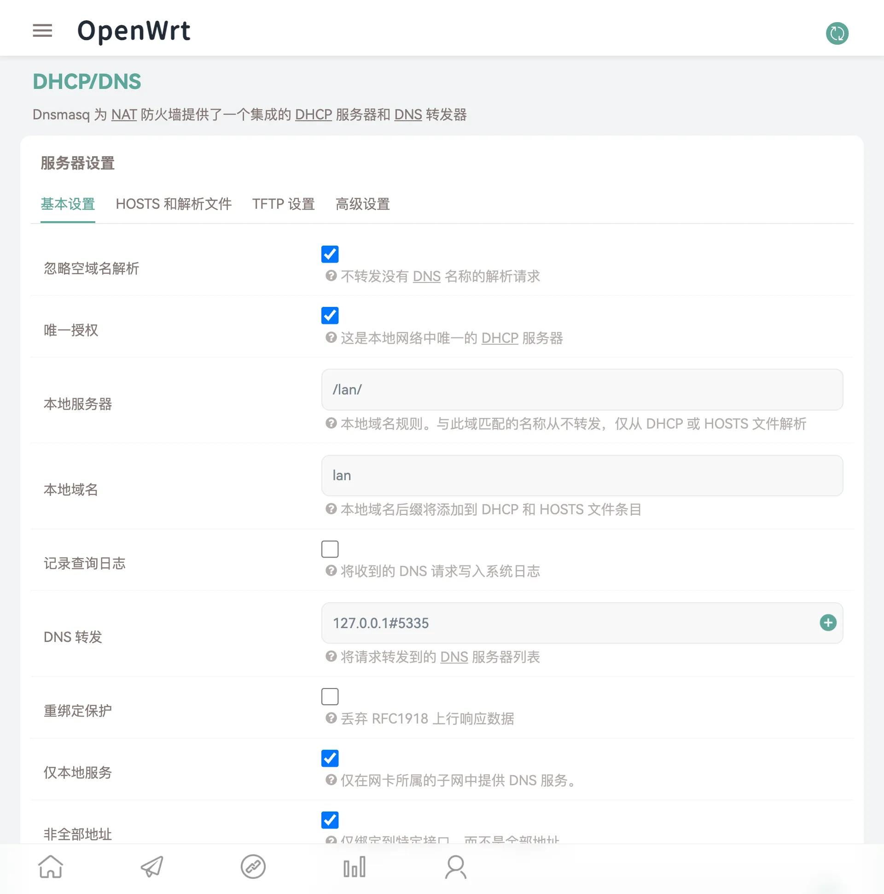Click DHCP link in page description
This screenshot has width=884, height=894.
[314, 114]
